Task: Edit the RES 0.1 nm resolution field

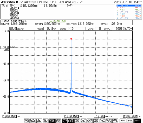Action: [x=48, y=28]
